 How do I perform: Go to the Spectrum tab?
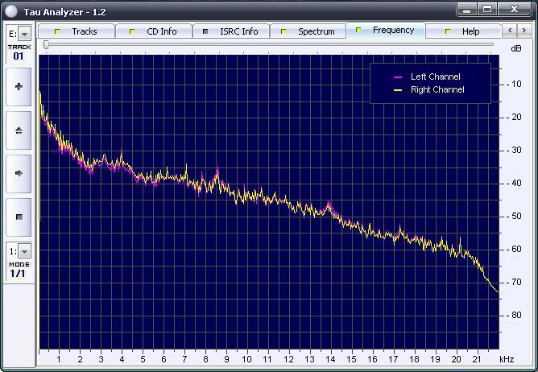[x=308, y=31]
